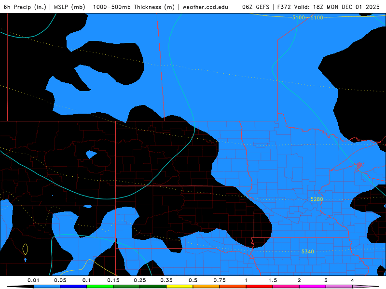Select the 0.15 green legend swatch
Image resolution: width=386 pixels, height=289 pixels.
(x=126, y=287)
